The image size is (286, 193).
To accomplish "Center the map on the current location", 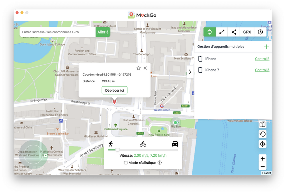I will click(262, 144).
